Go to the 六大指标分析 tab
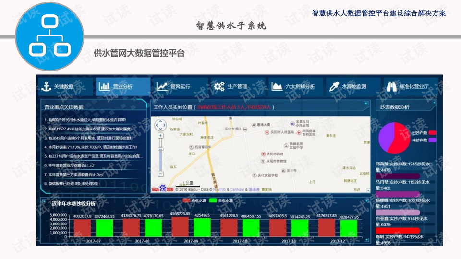The height and width of the screenshot is (259, 461). pyautogui.click(x=295, y=86)
